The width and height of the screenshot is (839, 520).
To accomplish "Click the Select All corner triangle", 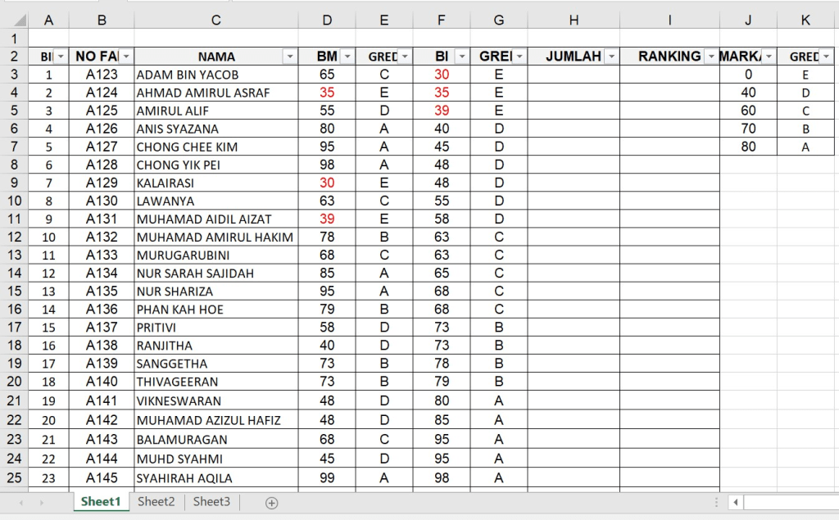I will coord(15,20).
